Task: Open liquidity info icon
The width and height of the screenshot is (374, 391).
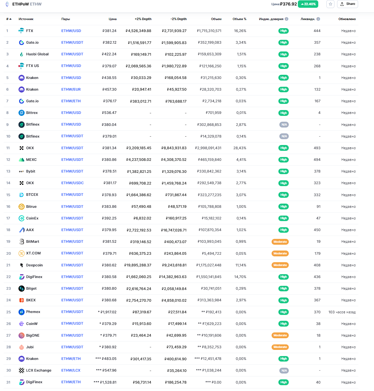Action: (318, 19)
